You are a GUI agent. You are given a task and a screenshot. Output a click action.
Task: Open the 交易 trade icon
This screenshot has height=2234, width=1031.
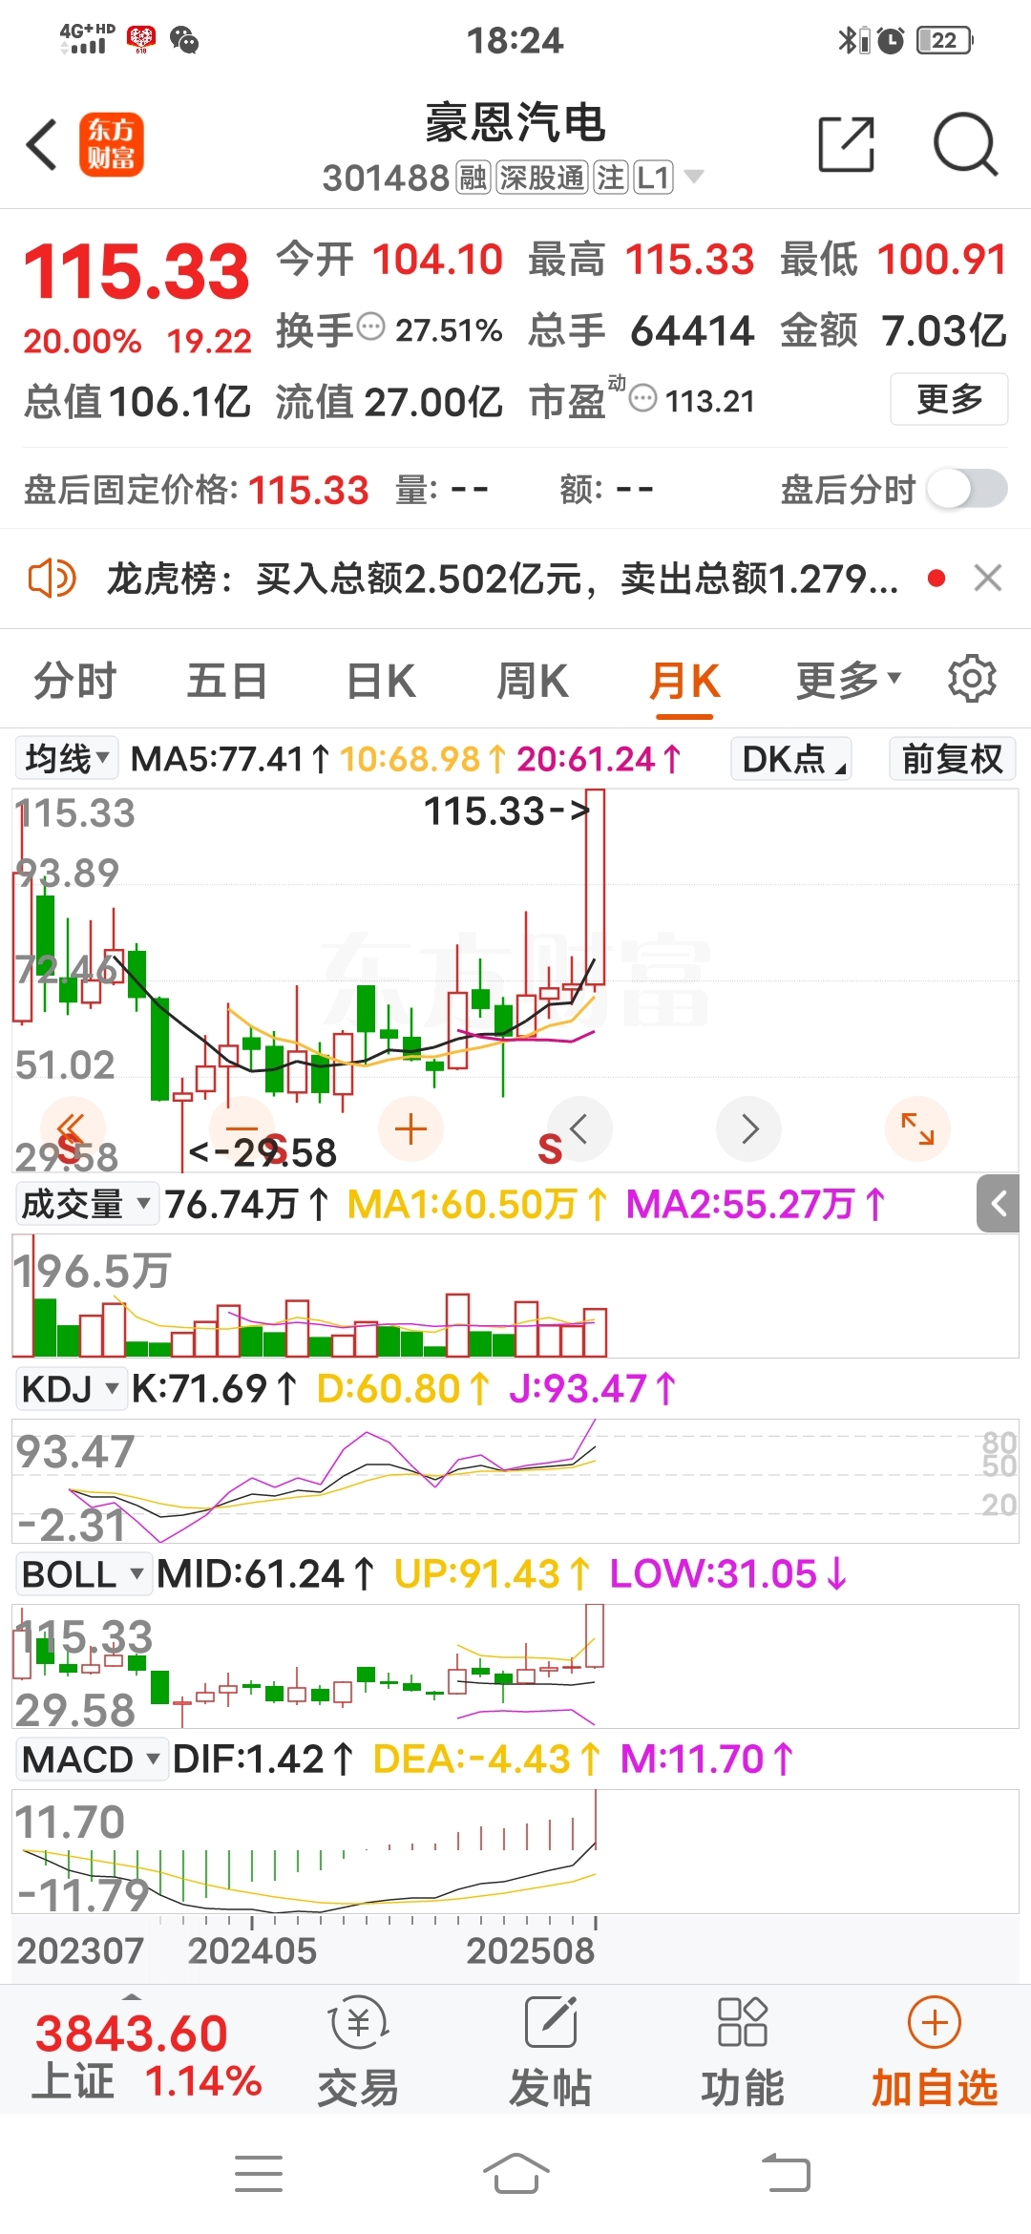[x=358, y=2051]
